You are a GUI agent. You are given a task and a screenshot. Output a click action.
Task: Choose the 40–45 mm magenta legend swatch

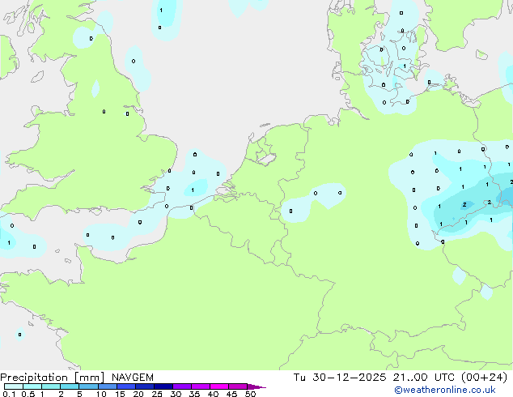click(x=219, y=386)
